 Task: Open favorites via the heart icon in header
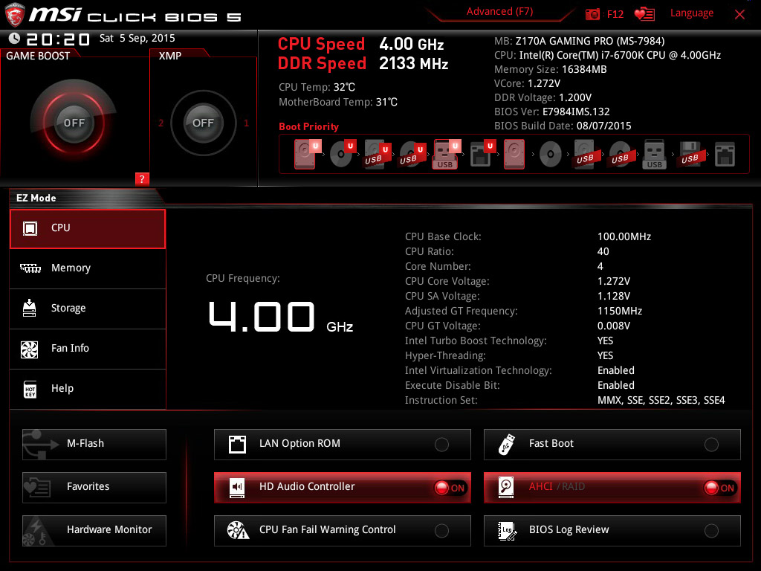coord(644,14)
